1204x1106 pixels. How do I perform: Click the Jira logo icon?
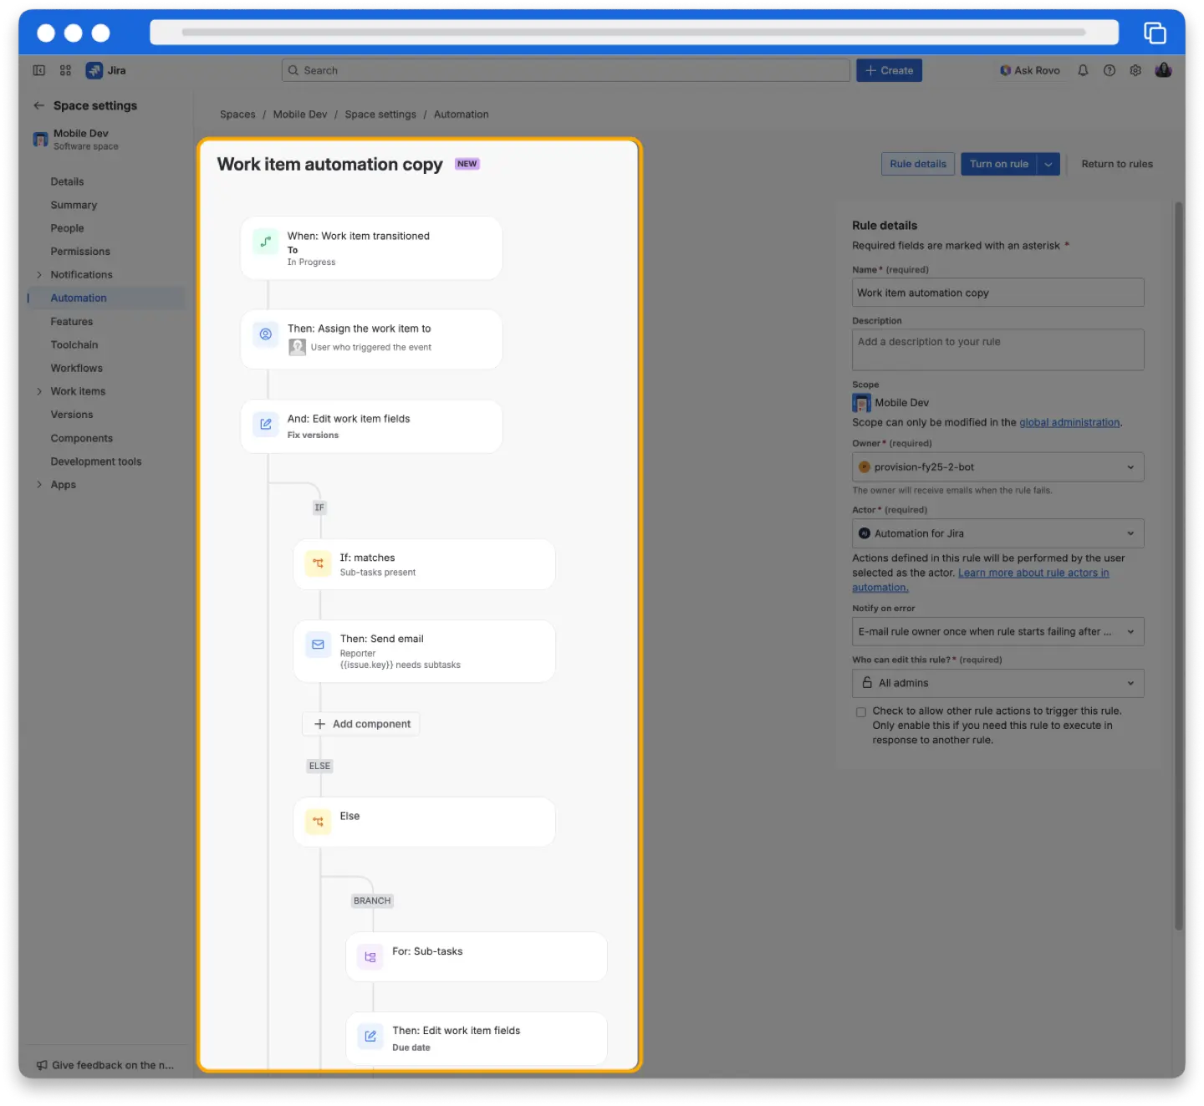coord(94,70)
